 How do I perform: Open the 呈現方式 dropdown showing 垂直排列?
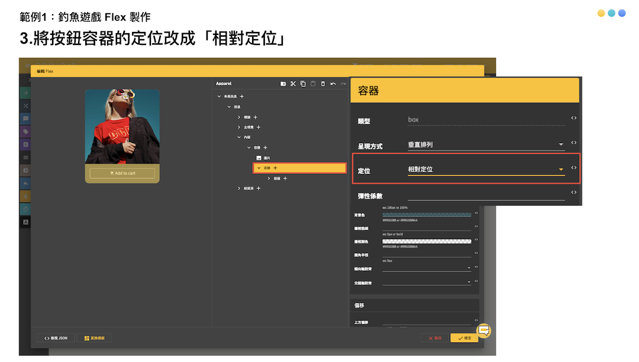486,144
